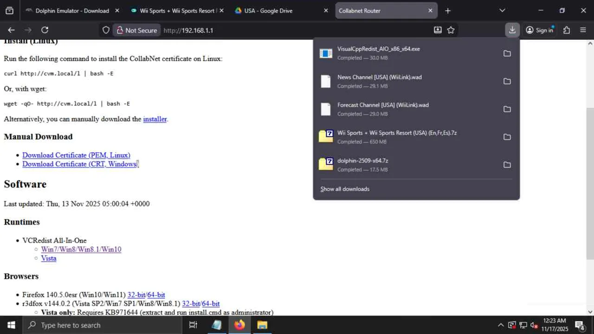Download Certificate (CRT, Windows) link
The height and width of the screenshot is (334, 594).
tap(80, 164)
